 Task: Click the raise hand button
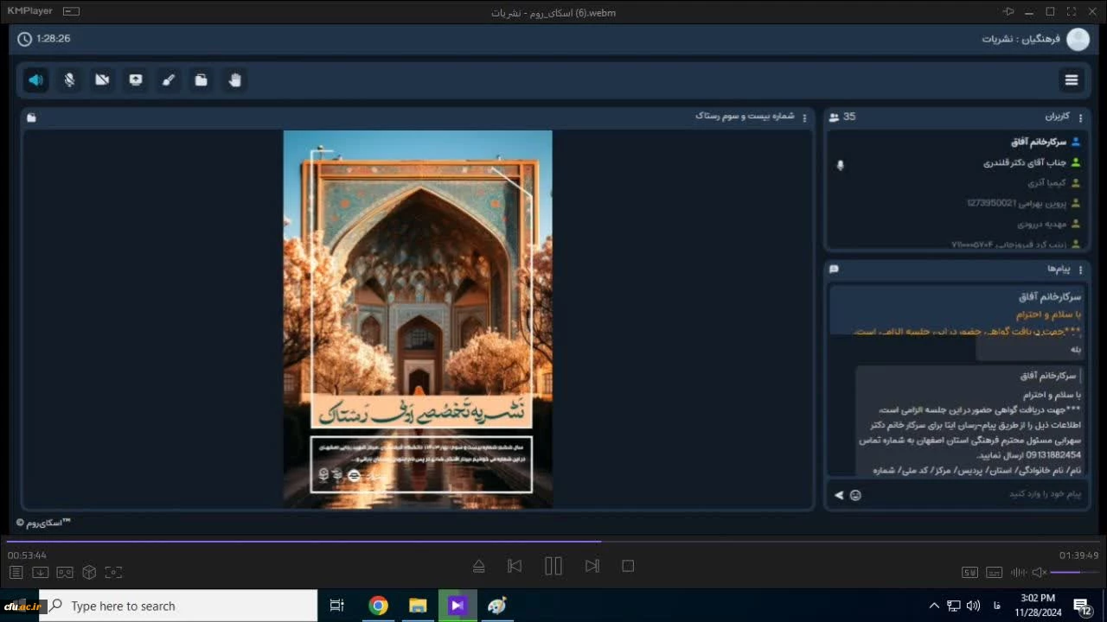pyautogui.click(x=234, y=80)
